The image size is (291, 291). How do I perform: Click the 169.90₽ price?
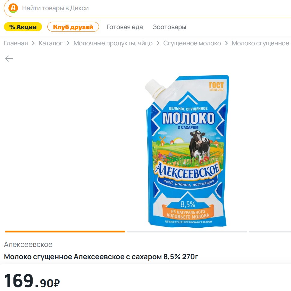(32, 281)
